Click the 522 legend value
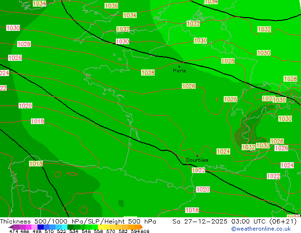The width and height of the screenshot is (301, 233). (61, 231)
